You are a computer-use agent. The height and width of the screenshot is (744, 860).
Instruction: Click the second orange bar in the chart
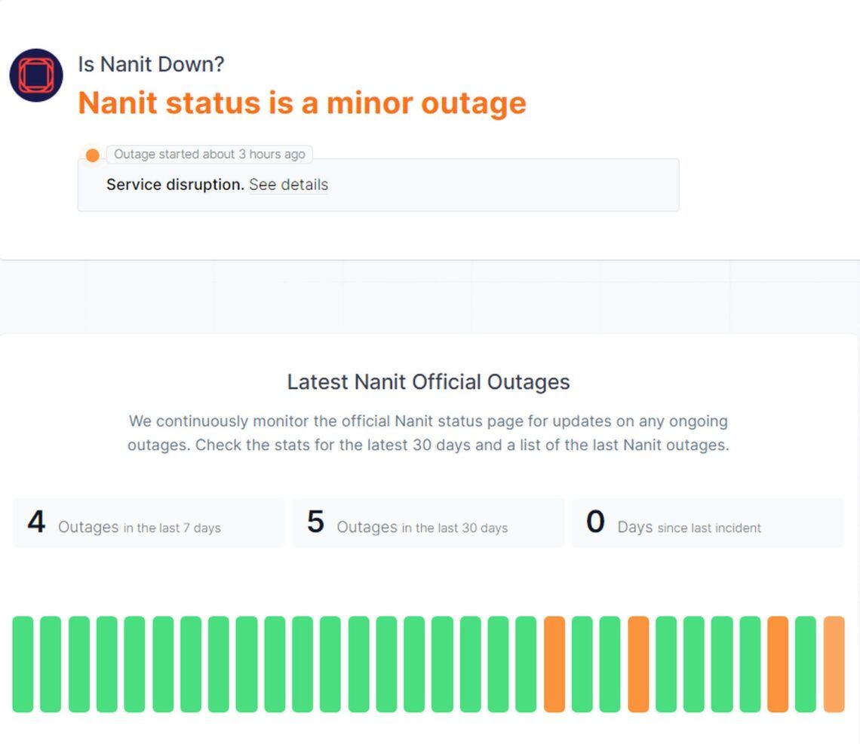click(x=640, y=666)
